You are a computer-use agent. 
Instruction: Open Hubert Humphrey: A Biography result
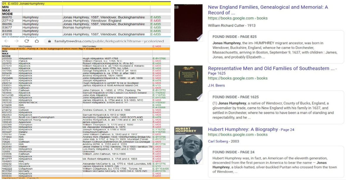[243, 129]
